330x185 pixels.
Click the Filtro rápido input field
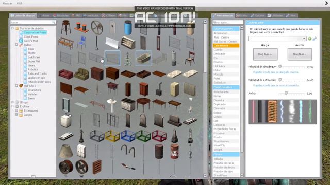[228, 22]
